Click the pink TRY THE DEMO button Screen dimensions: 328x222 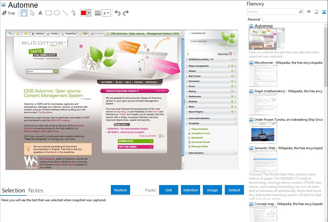pyautogui.click(x=136, y=147)
